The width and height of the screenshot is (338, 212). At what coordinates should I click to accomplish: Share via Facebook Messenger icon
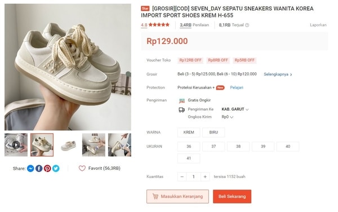coord(30,169)
